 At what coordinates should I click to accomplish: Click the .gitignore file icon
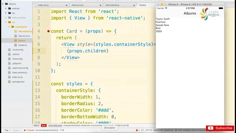[10, 63]
